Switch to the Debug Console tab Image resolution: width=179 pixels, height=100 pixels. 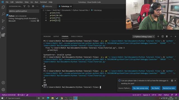coord(77,36)
